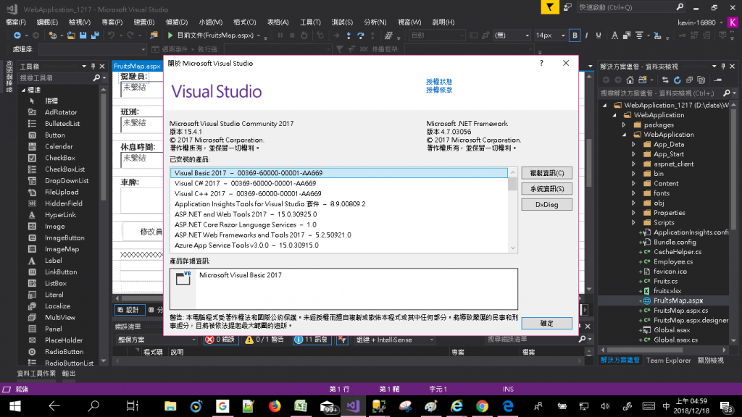The height and width of the screenshot is (417, 742).
Task: Click the Windows Start button
Action: click(x=15, y=406)
